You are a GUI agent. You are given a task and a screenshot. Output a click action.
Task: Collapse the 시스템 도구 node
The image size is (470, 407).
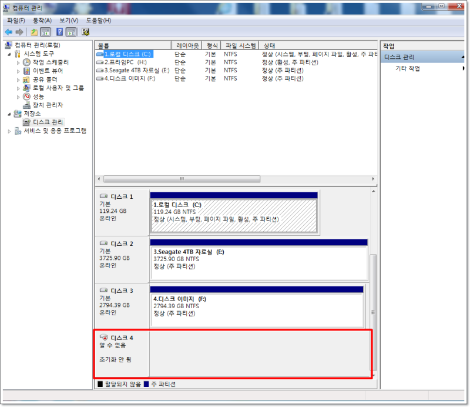(9, 54)
